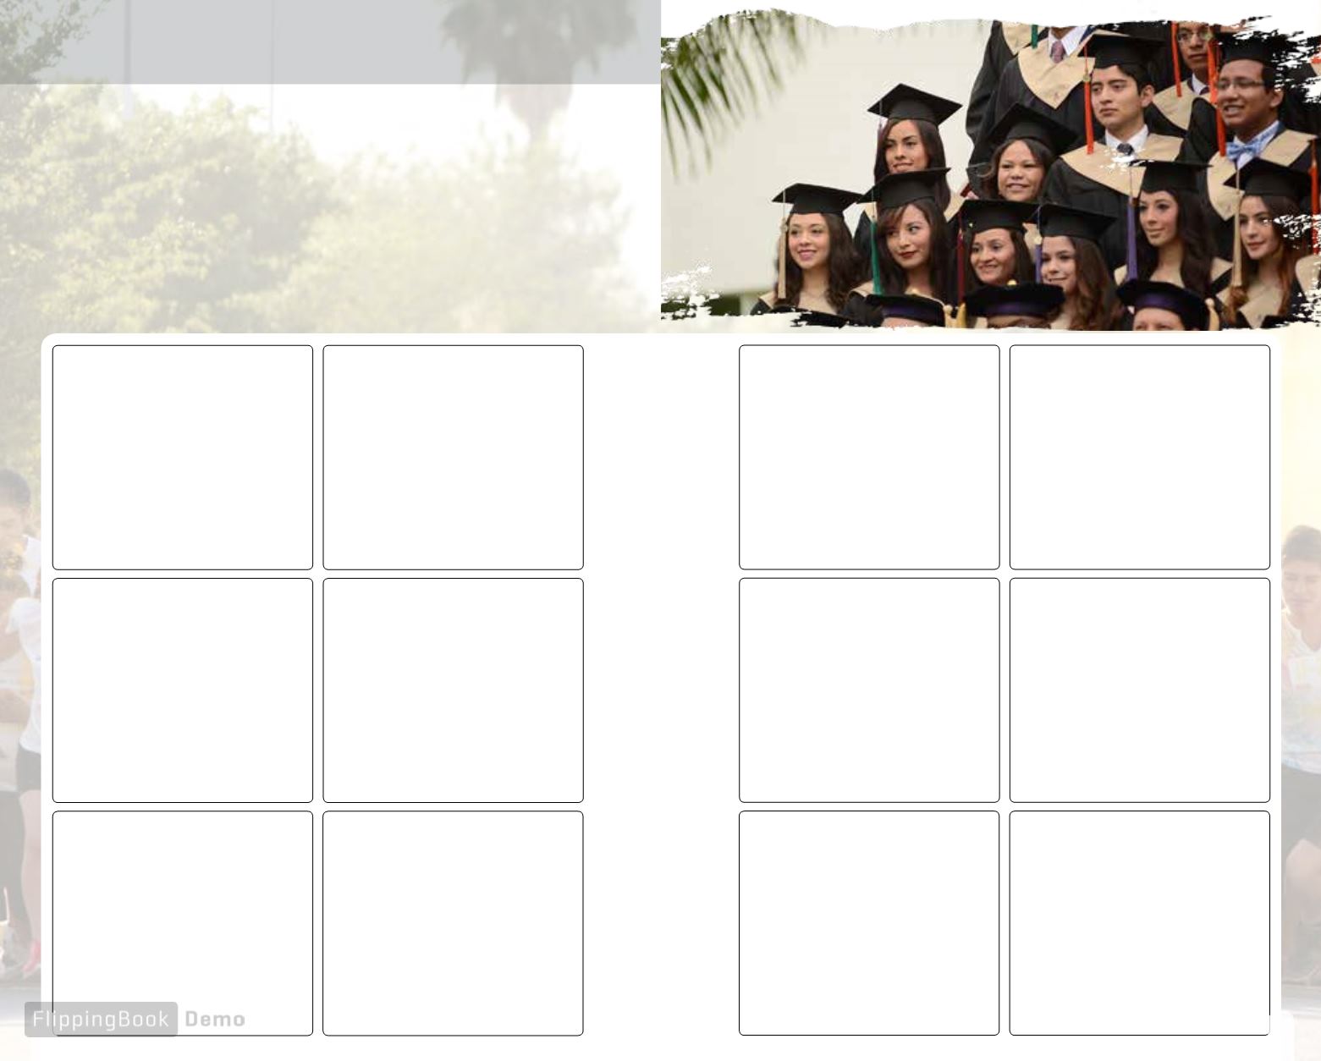
Task: Click the gray header banner on left page
Action: (x=330, y=41)
